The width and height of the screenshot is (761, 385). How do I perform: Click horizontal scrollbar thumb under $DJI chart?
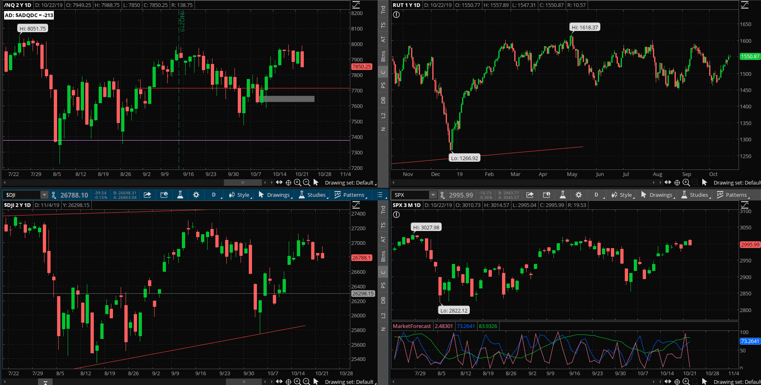pyautogui.click(x=244, y=382)
